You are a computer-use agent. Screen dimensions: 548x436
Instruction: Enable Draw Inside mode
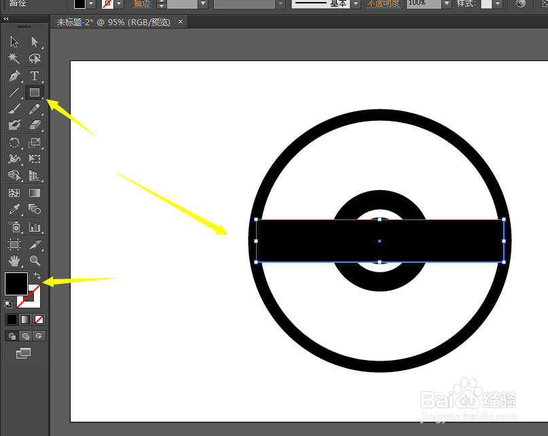(39, 336)
